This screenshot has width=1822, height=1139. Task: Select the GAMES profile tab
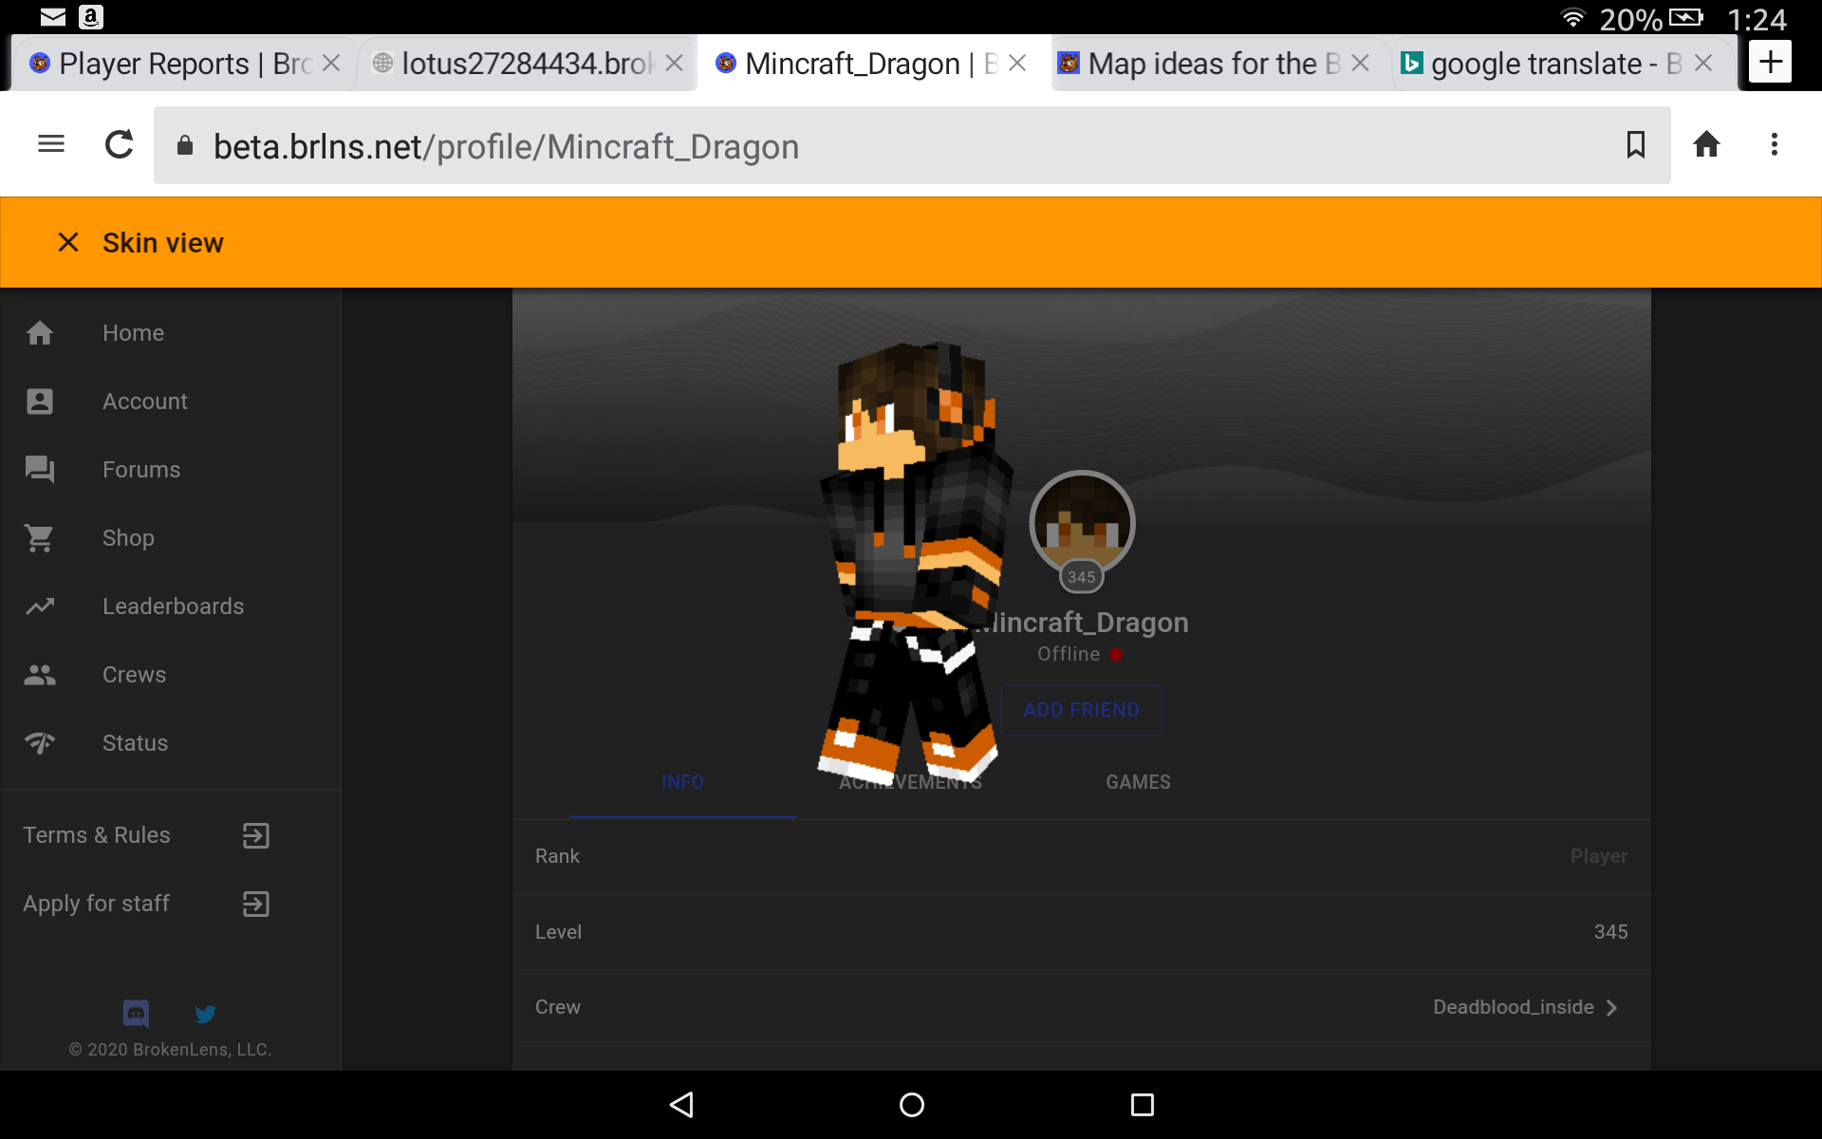point(1138,783)
